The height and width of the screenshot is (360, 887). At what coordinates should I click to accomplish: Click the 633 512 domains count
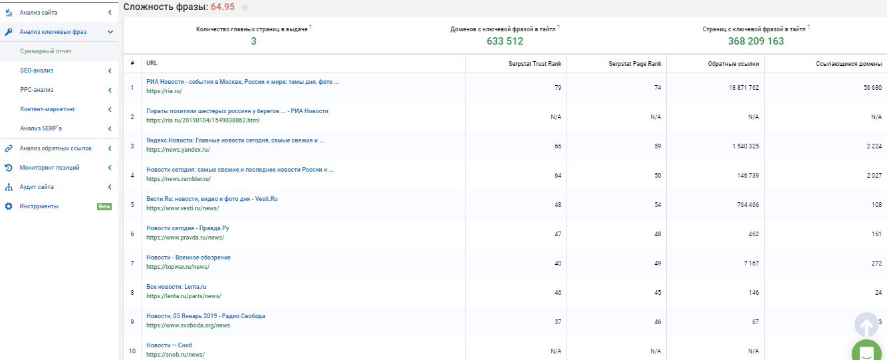coord(505,41)
